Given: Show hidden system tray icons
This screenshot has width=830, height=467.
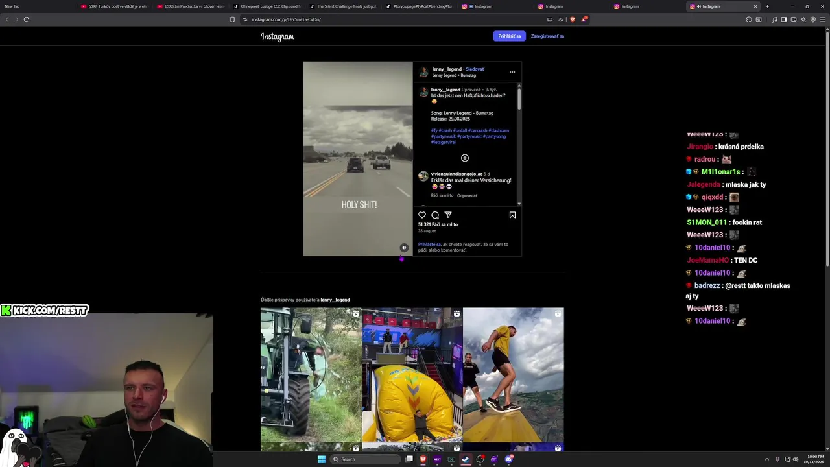Looking at the screenshot, I should [767, 459].
